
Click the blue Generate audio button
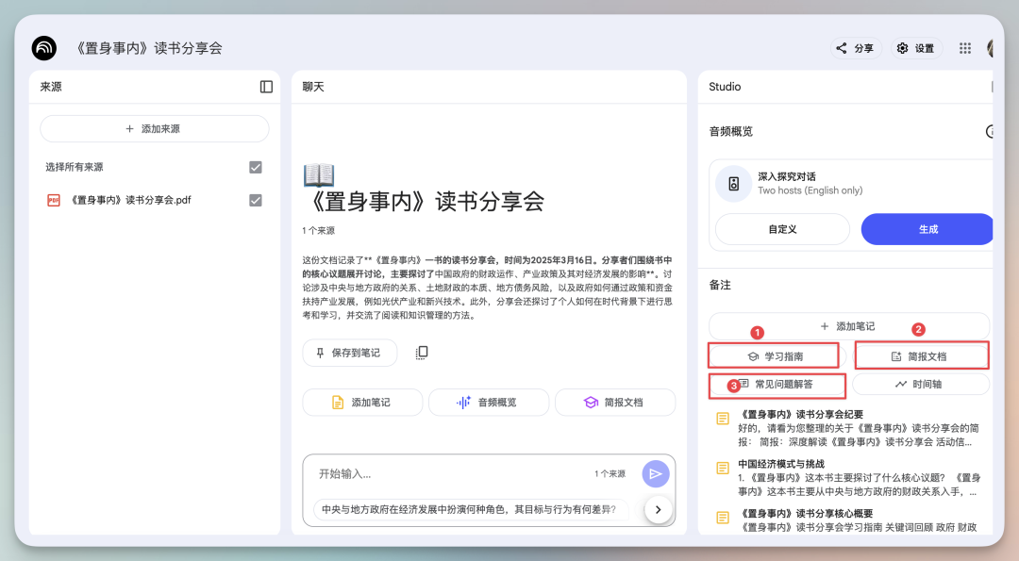click(x=927, y=229)
